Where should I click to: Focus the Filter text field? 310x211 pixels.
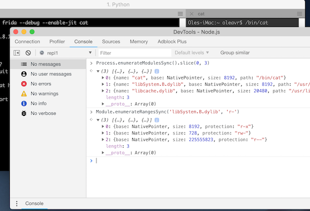135,53
